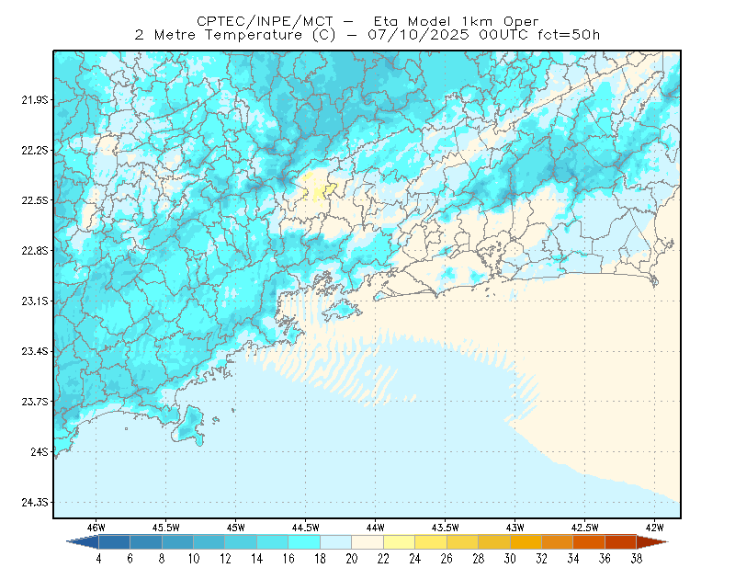Click the '22.5S' latitude label
This screenshot has height=568, width=735.
pyautogui.click(x=35, y=200)
